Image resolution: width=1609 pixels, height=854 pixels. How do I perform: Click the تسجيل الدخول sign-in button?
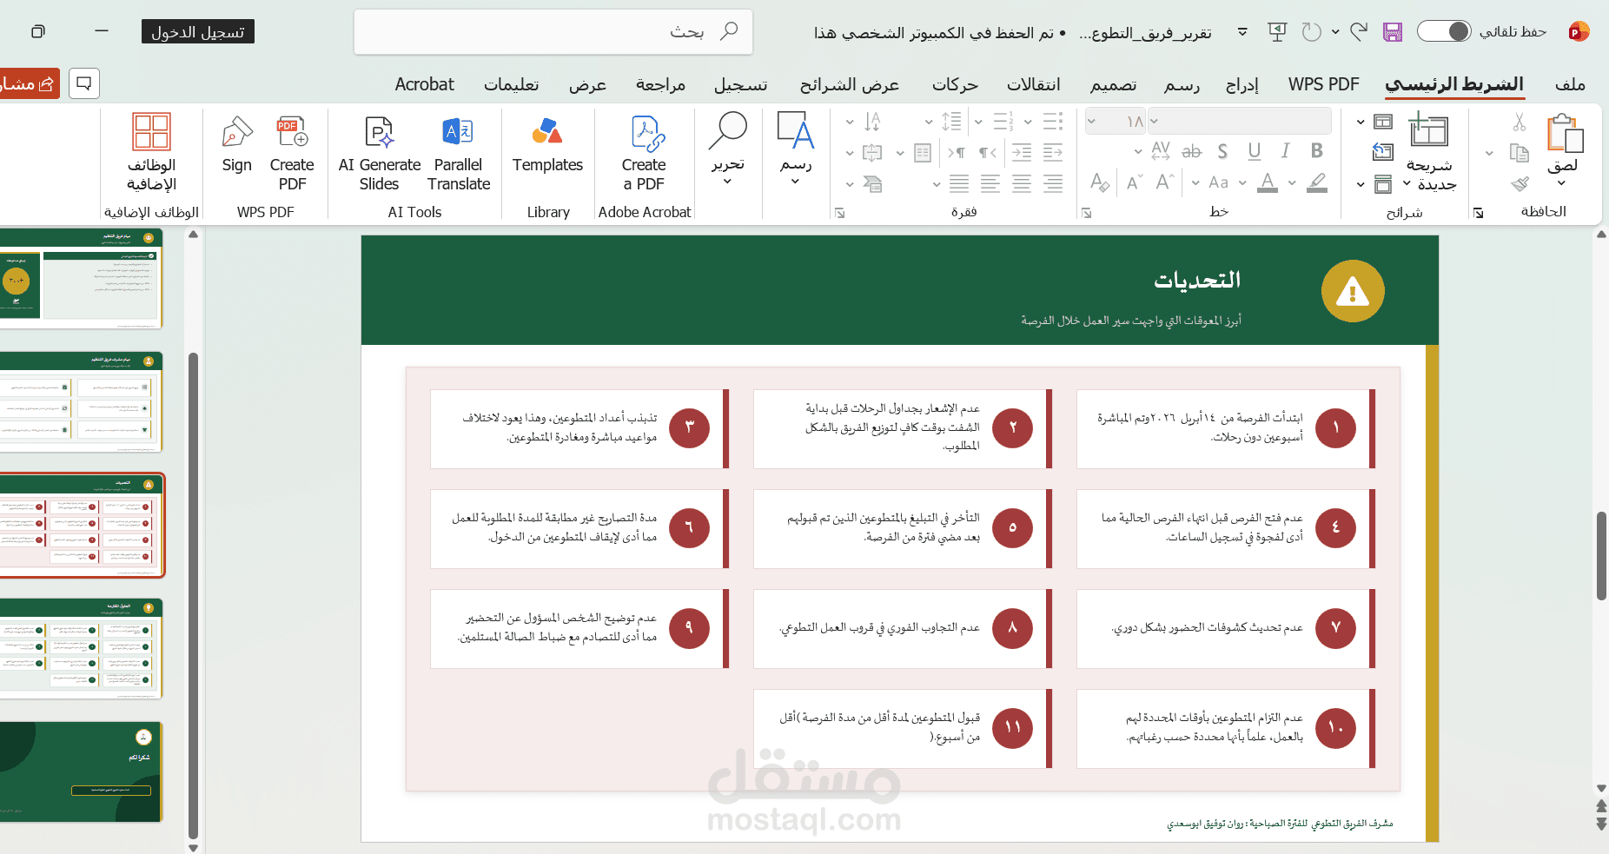[198, 32]
